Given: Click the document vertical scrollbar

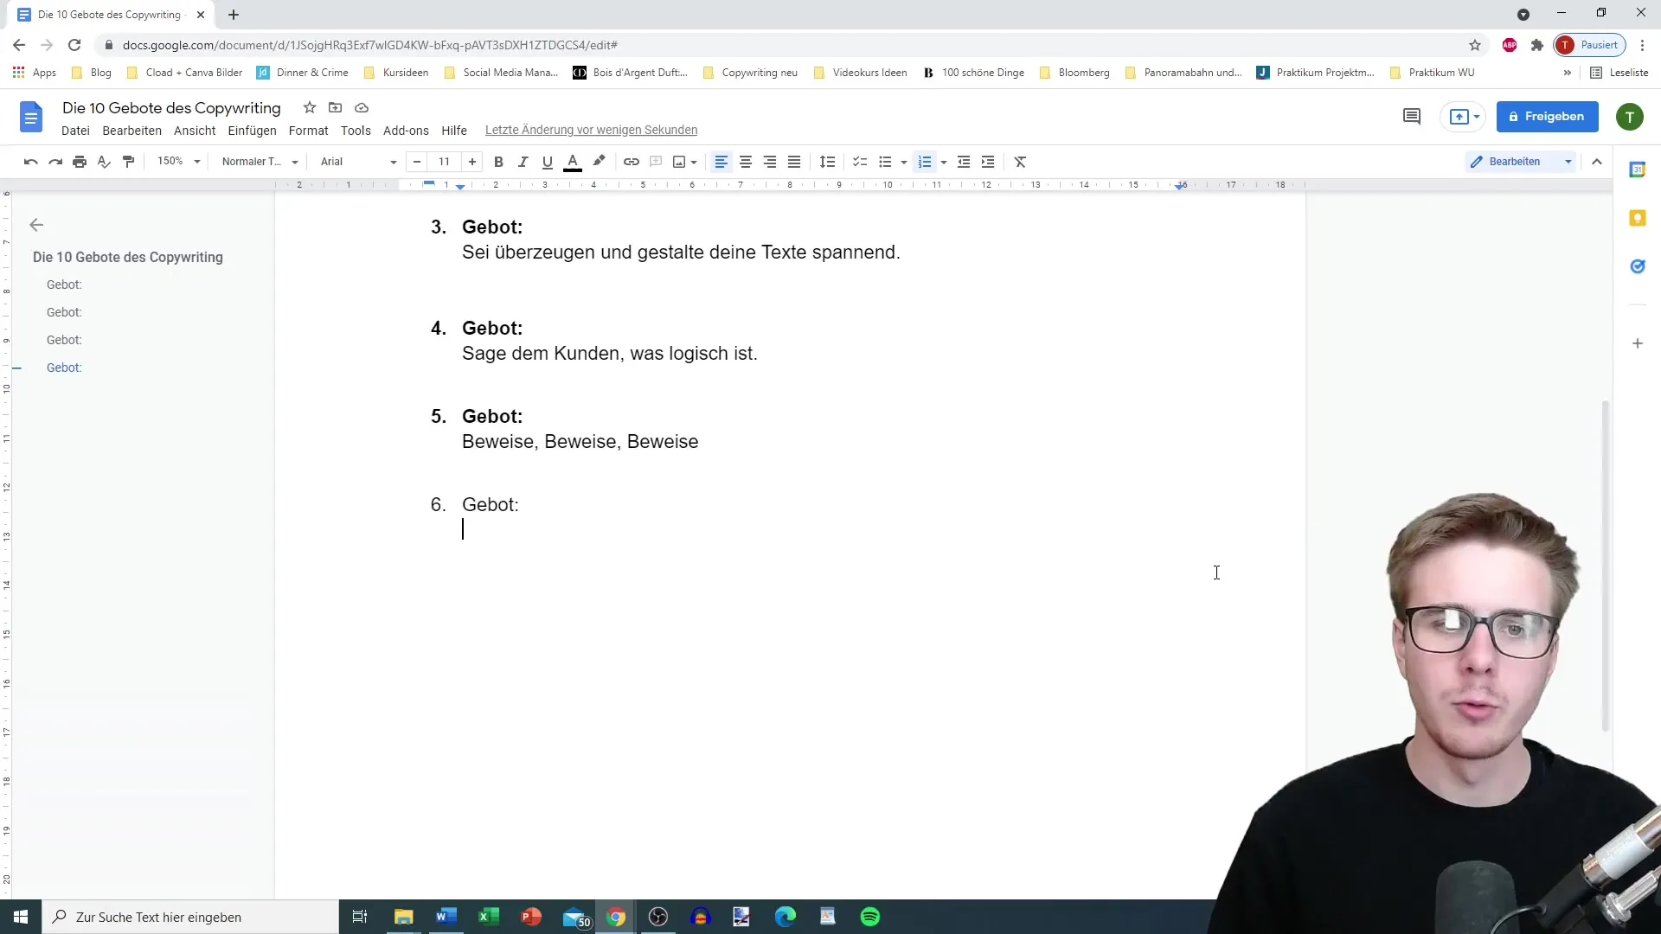Looking at the screenshot, I should click(1605, 566).
